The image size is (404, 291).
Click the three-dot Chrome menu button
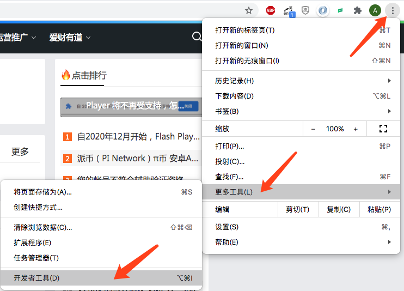pyautogui.click(x=391, y=10)
